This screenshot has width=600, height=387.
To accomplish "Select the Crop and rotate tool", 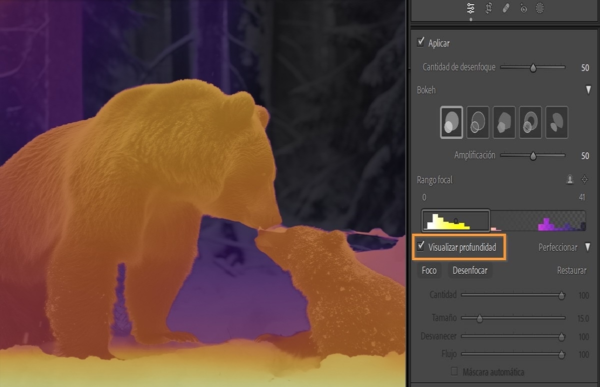I will 488,8.
